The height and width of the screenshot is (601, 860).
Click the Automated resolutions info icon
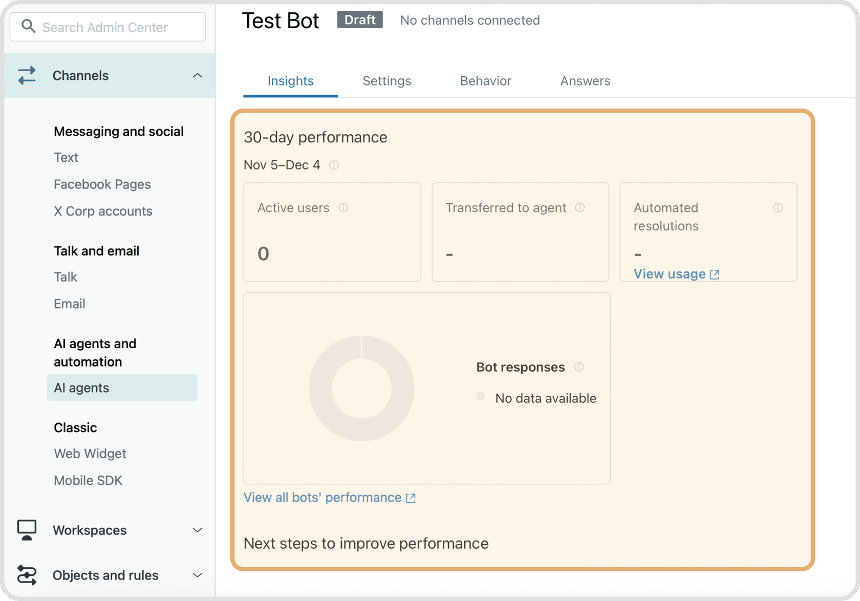[778, 208]
